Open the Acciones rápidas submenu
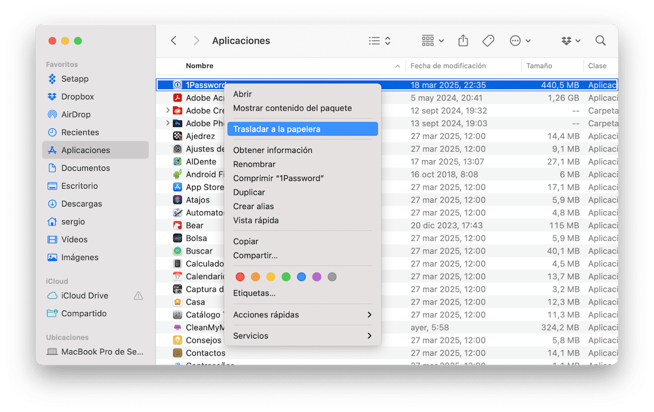 (303, 315)
